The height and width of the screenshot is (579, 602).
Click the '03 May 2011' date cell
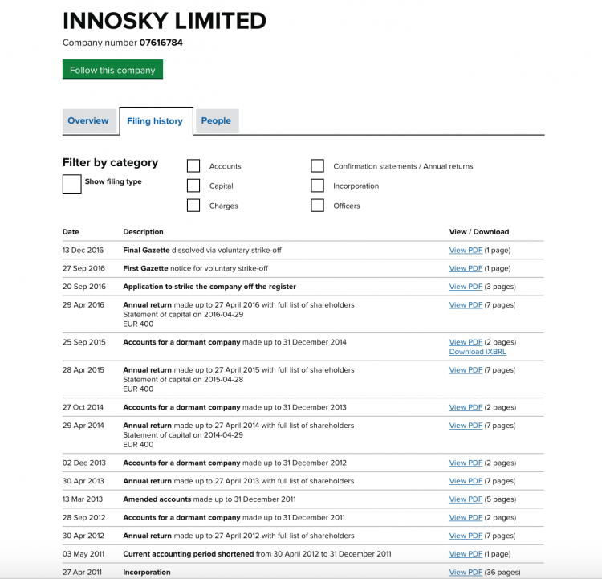pyautogui.click(x=83, y=554)
